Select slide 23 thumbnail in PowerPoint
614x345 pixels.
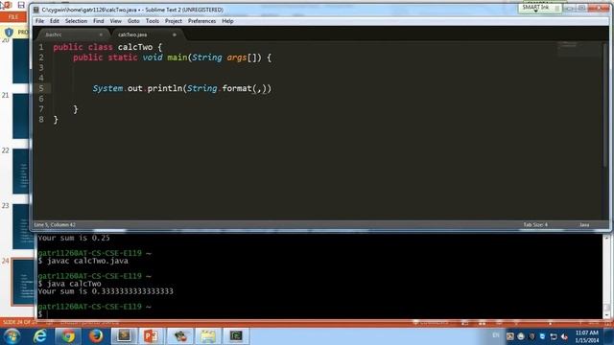22,226
